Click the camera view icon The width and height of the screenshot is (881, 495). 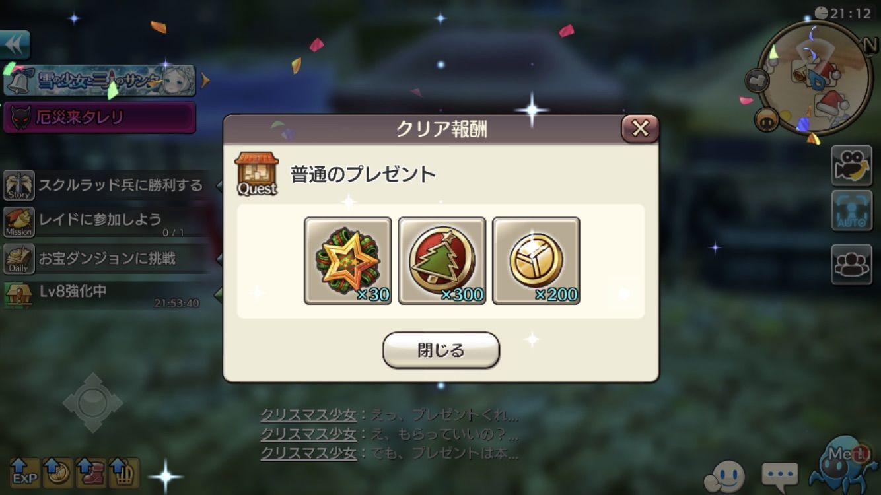tap(851, 165)
